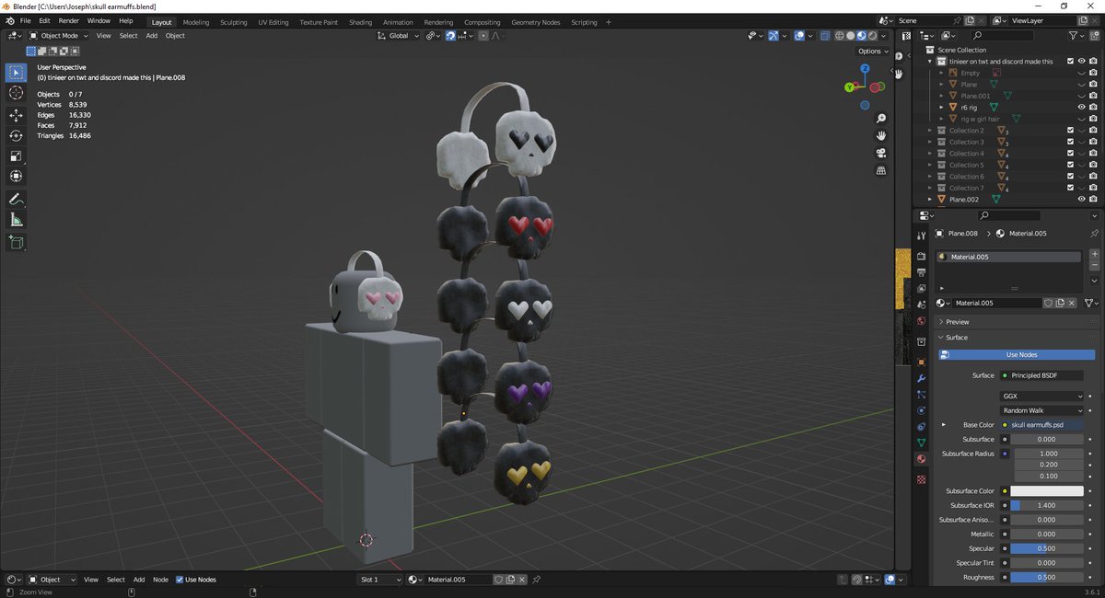This screenshot has height=598, width=1105.
Task: Select the Annotate tool
Action: tap(16, 199)
